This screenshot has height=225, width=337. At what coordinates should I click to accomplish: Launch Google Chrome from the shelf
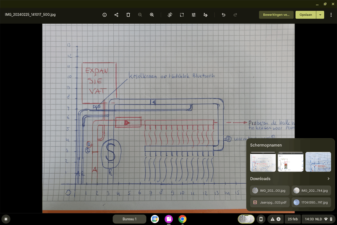tap(182, 219)
